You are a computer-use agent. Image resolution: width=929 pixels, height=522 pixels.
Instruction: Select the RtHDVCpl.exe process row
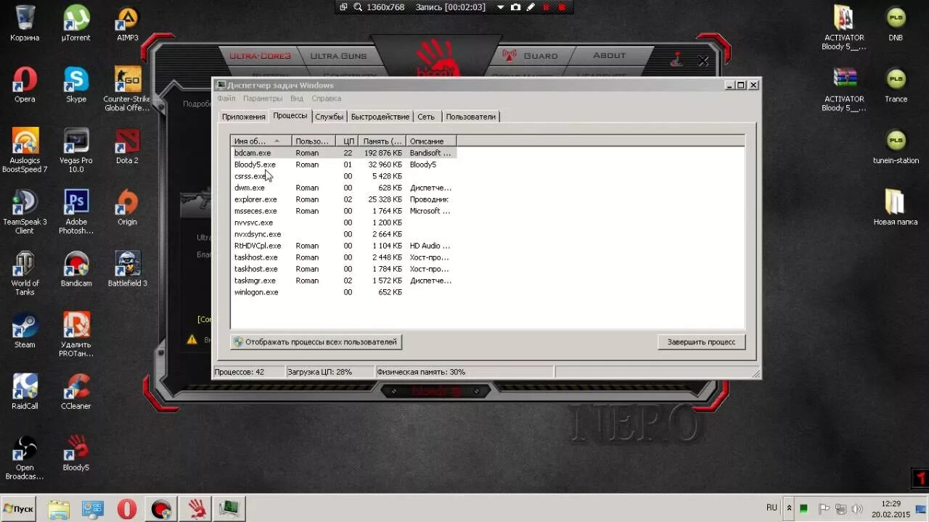[343, 246]
